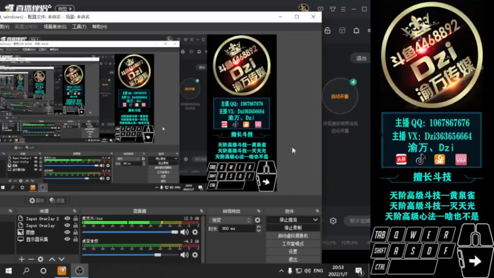Pop out the 控件 dock panel
494x278 pixels.
(x=317, y=211)
